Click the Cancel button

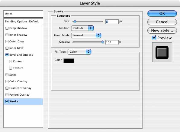(x=162, y=22)
